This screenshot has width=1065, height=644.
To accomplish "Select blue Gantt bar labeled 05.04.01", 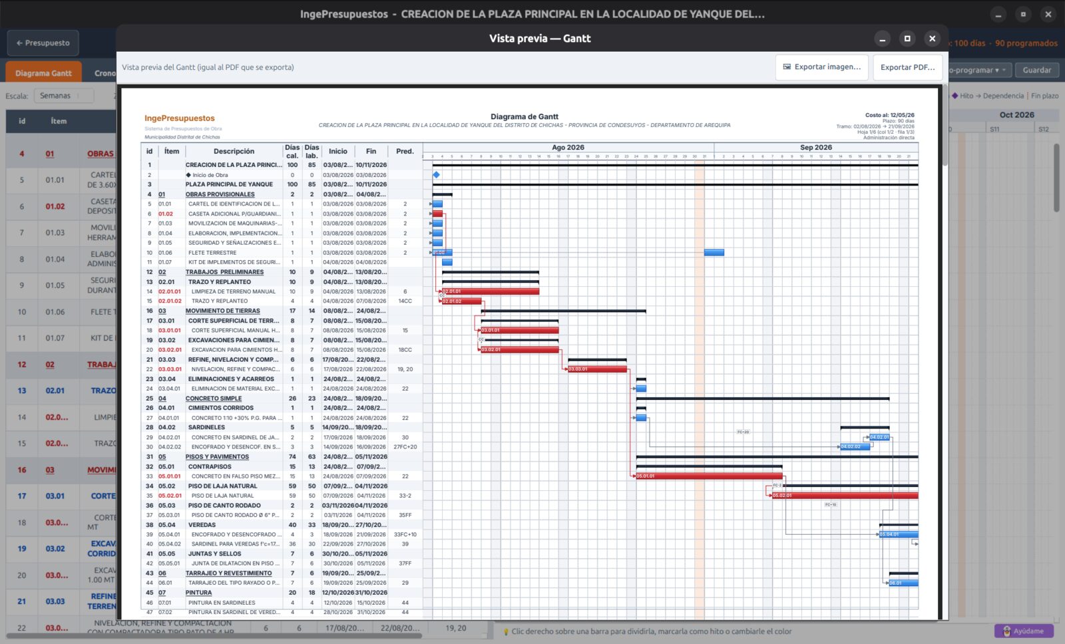I will pyautogui.click(x=899, y=534).
